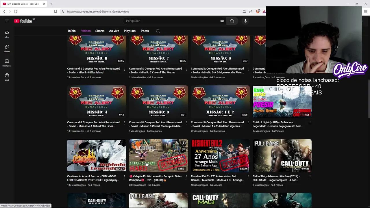Play the Call of Duty MW3 thumbnail

(220, 200)
